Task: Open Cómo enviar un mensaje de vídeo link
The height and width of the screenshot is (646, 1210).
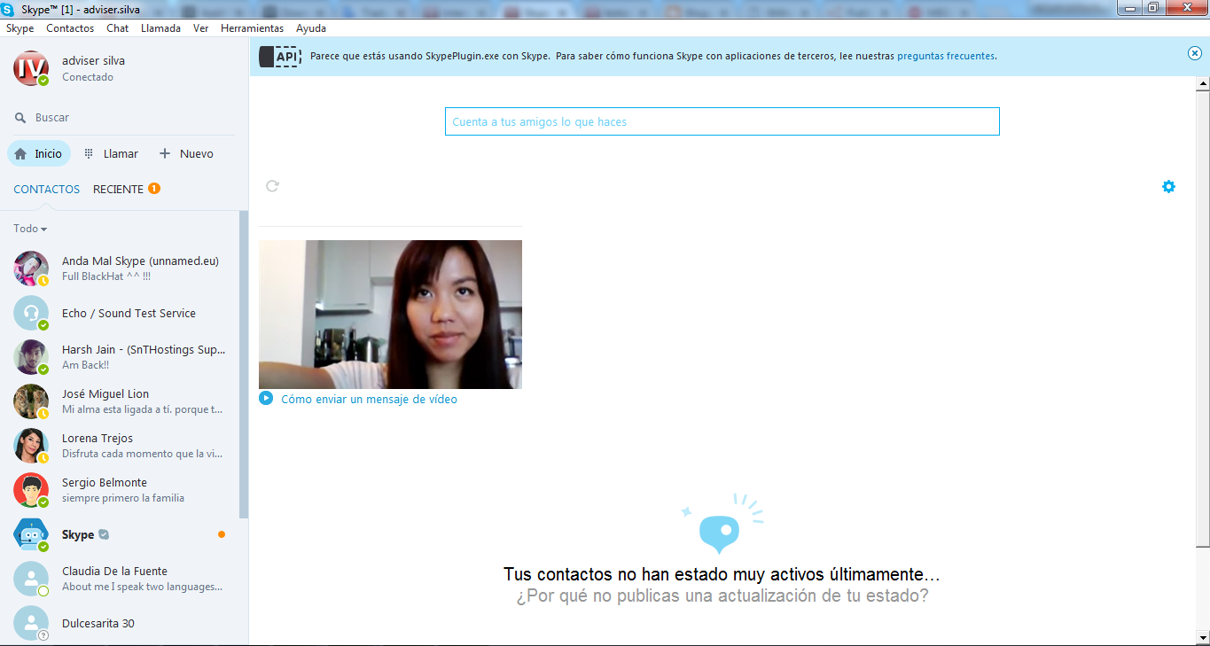Action: click(369, 399)
